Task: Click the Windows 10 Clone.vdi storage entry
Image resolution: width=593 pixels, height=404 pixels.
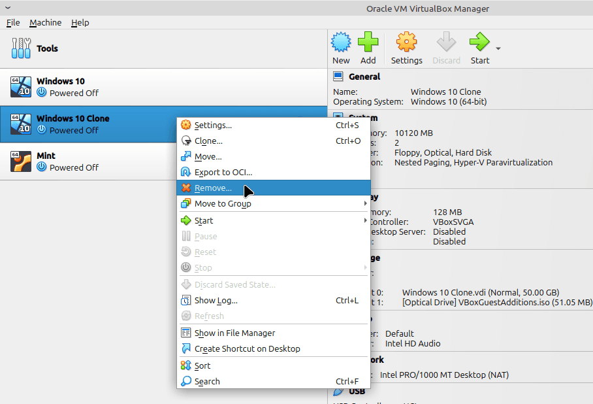Action: (x=481, y=292)
